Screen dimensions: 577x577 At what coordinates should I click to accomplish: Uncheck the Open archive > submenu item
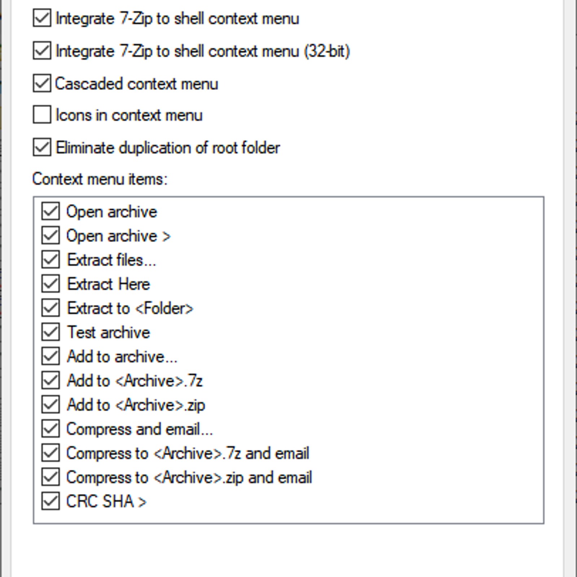50,235
